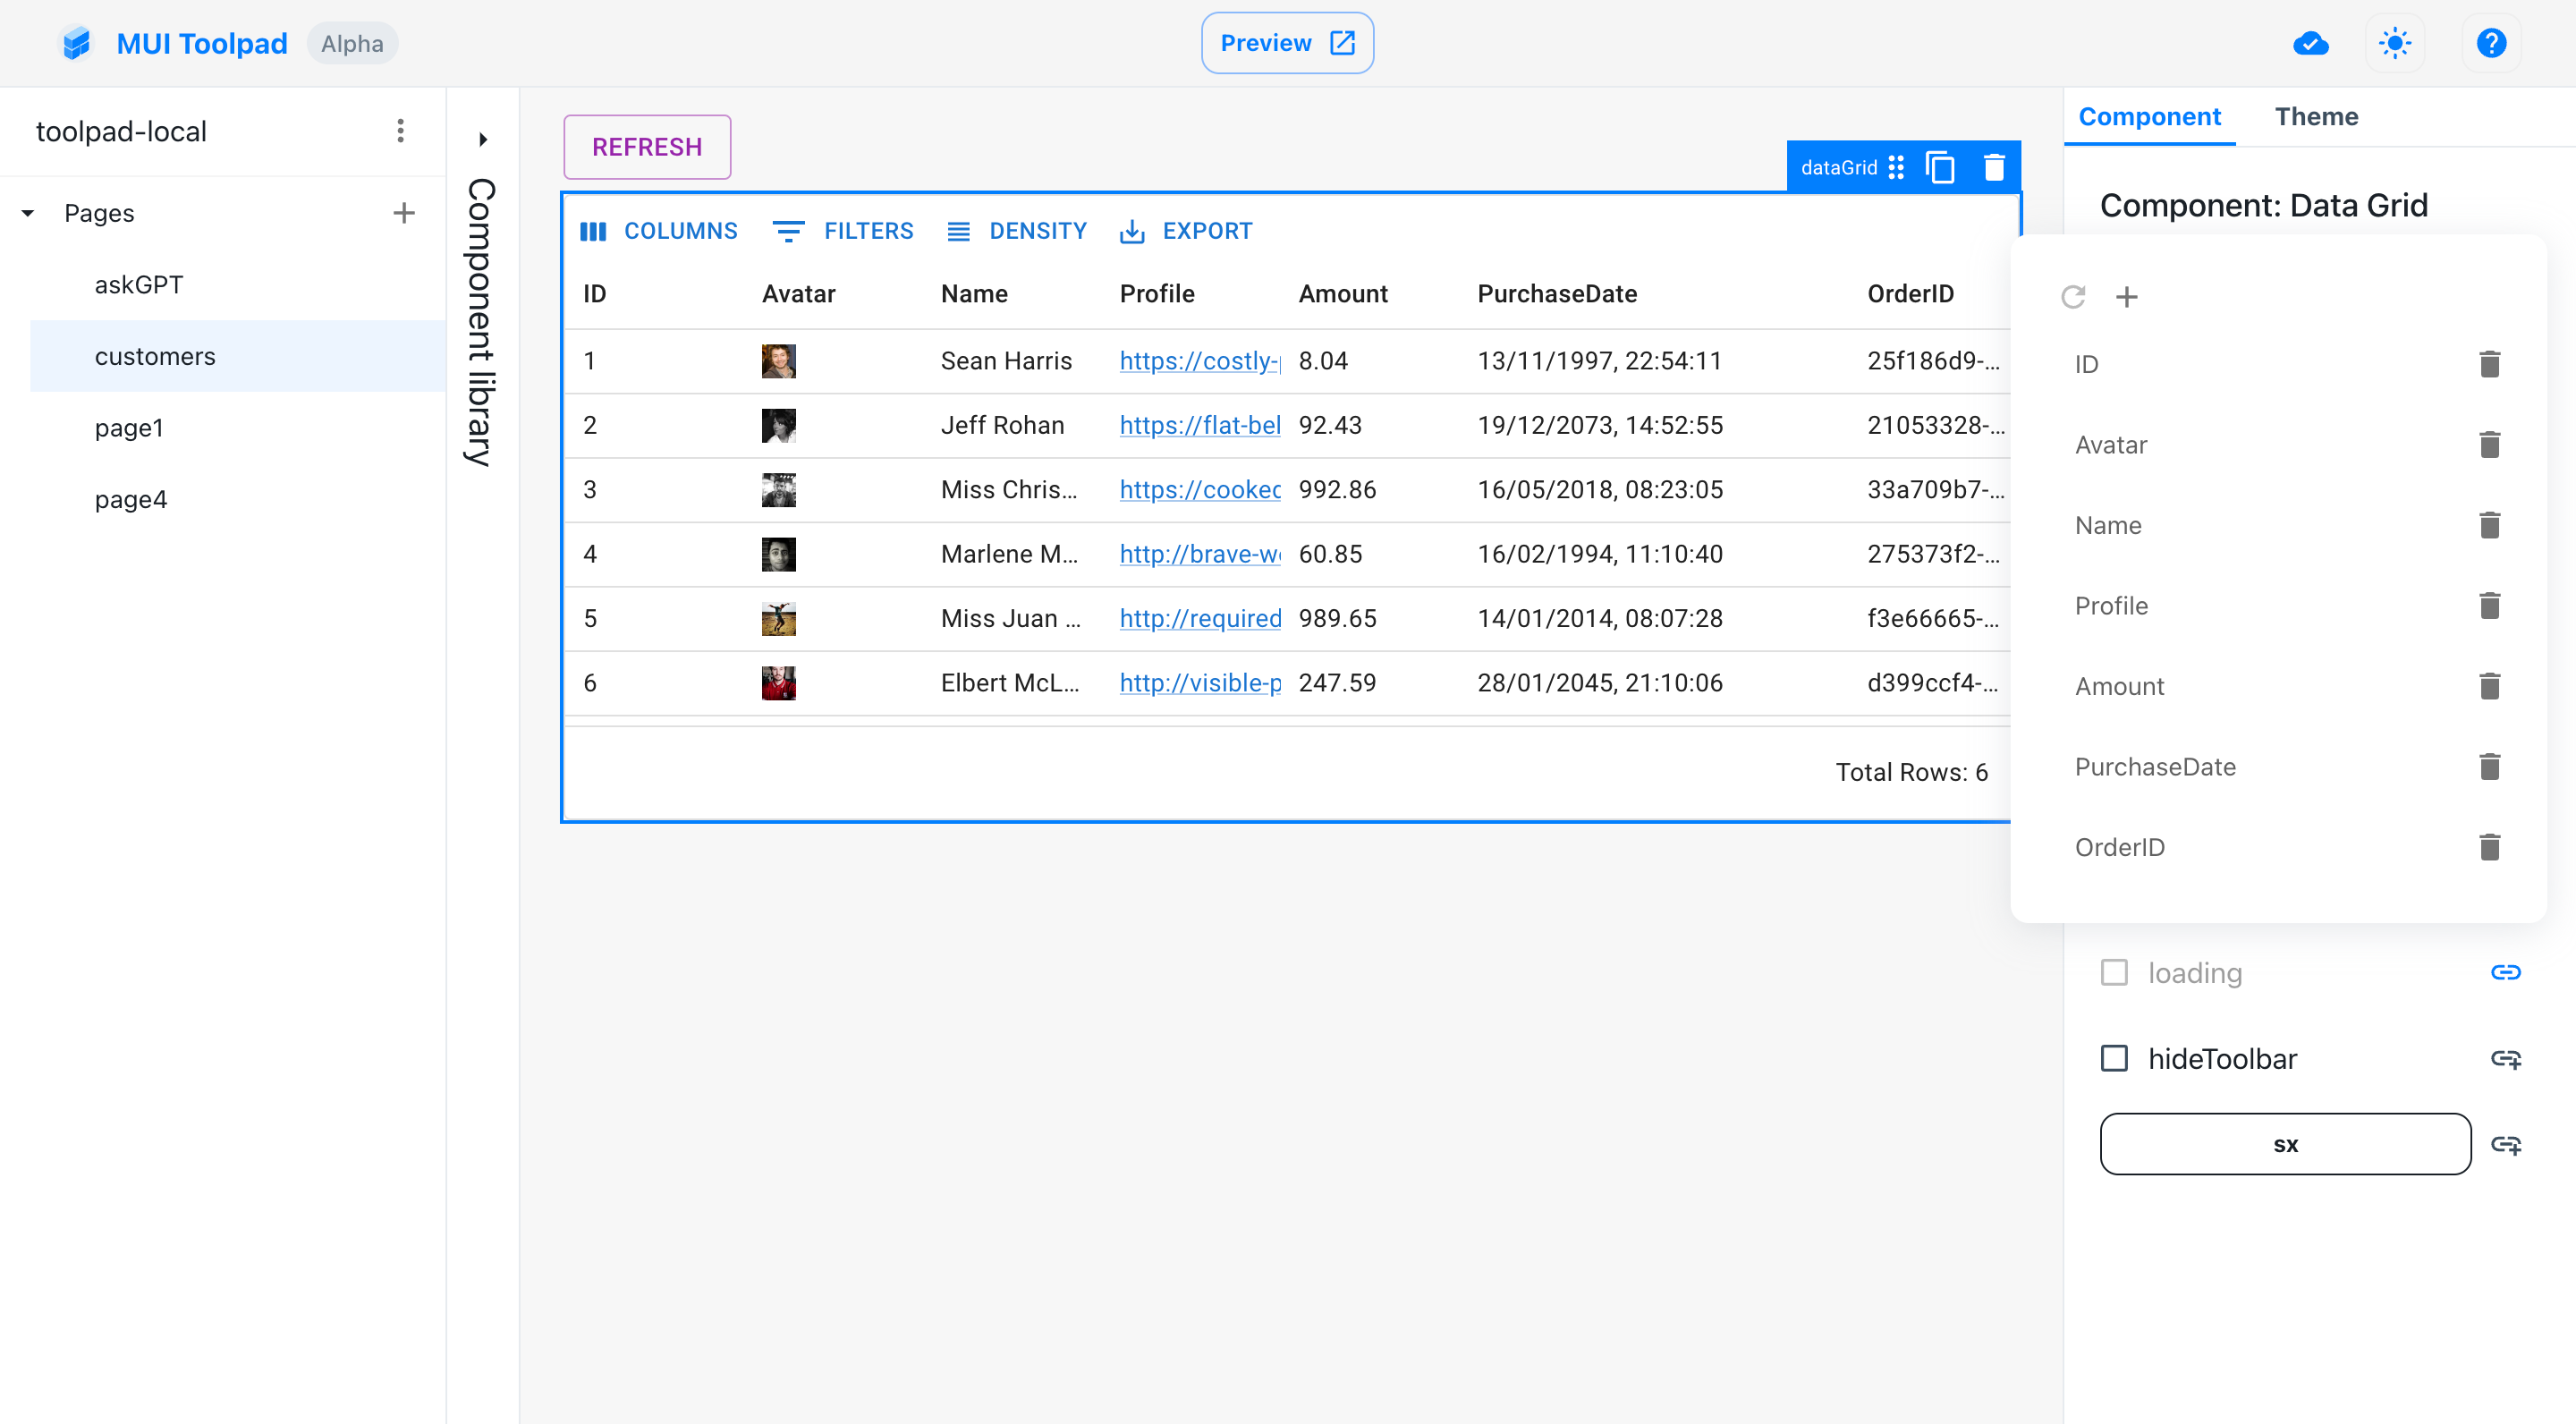
Task: Click the REFRESH button
Action: point(646,147)
